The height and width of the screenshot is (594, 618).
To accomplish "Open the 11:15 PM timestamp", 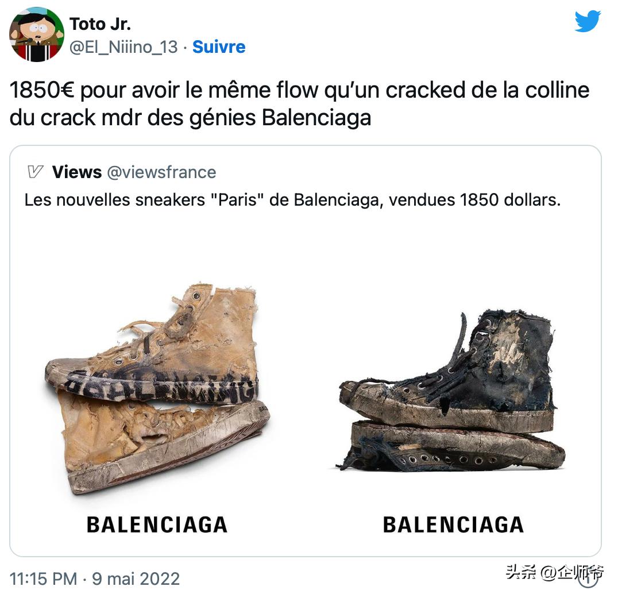I will (43, 578).
